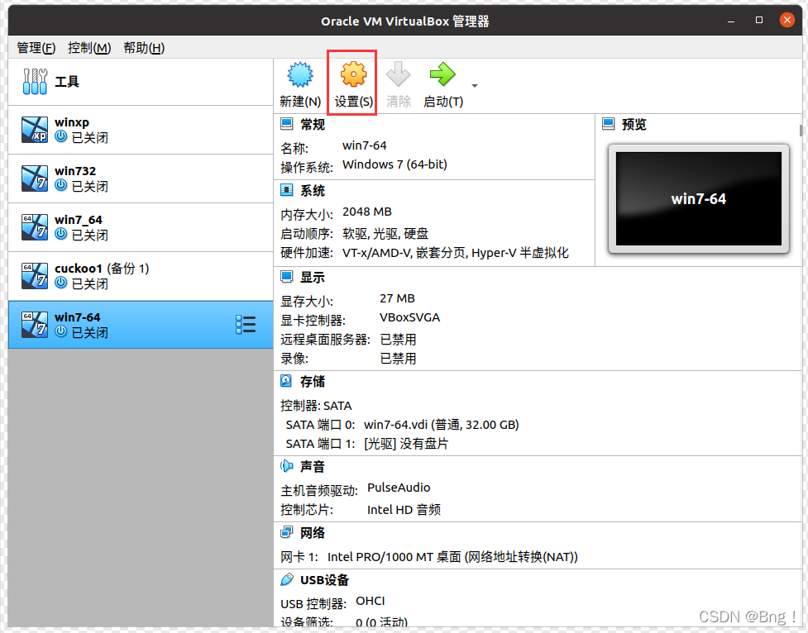Click [光驱] 没有盘片 optical drive entry
The width and height of the screenshot is (808, 633).
coord(406,444)
